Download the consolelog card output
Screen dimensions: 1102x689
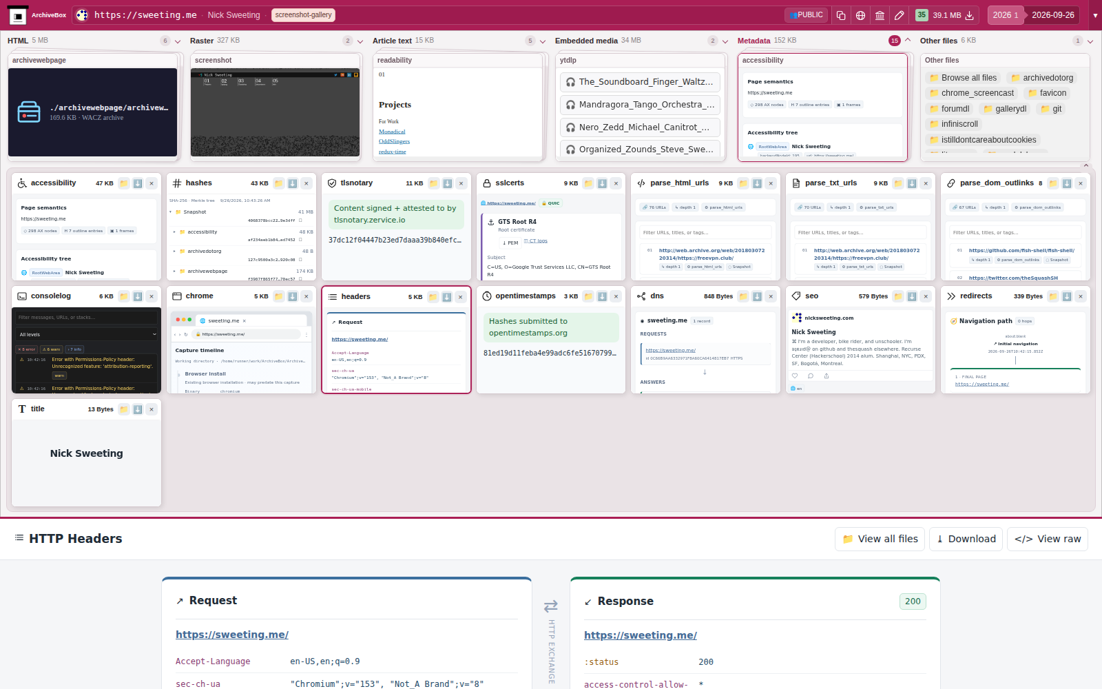click(x=138, y=296)
